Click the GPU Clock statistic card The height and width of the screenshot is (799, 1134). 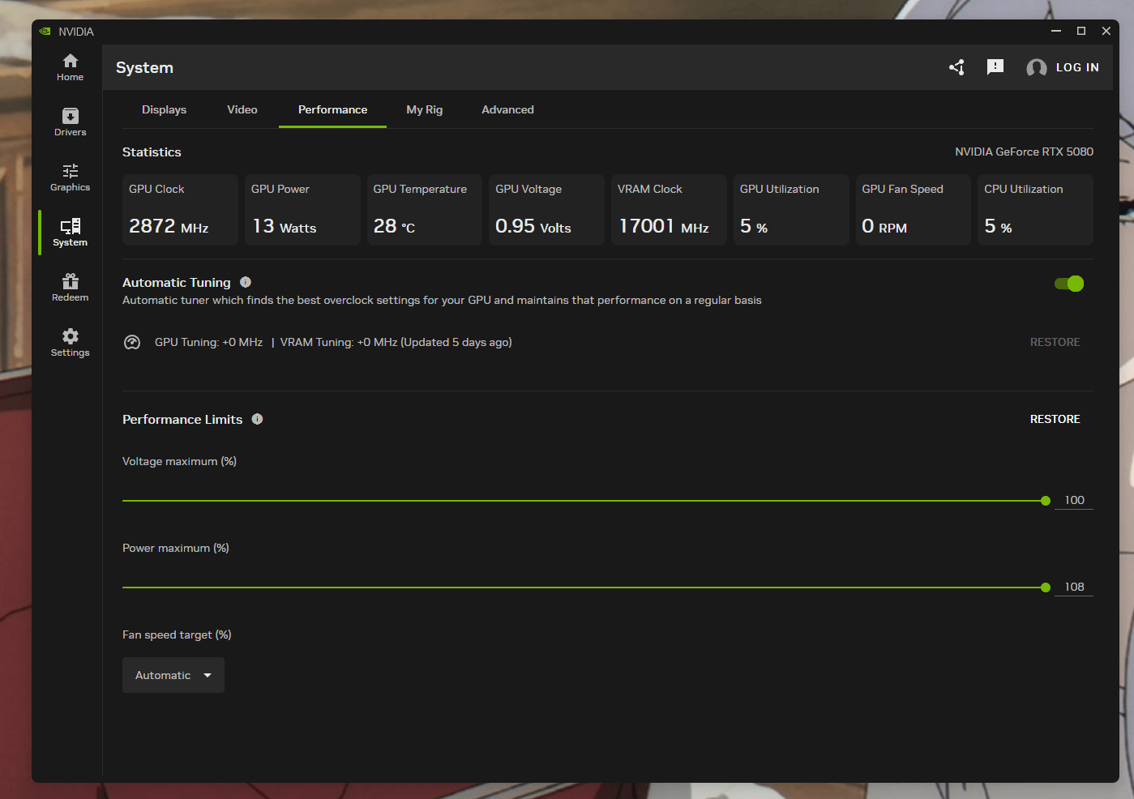click(x=180, y=210)
